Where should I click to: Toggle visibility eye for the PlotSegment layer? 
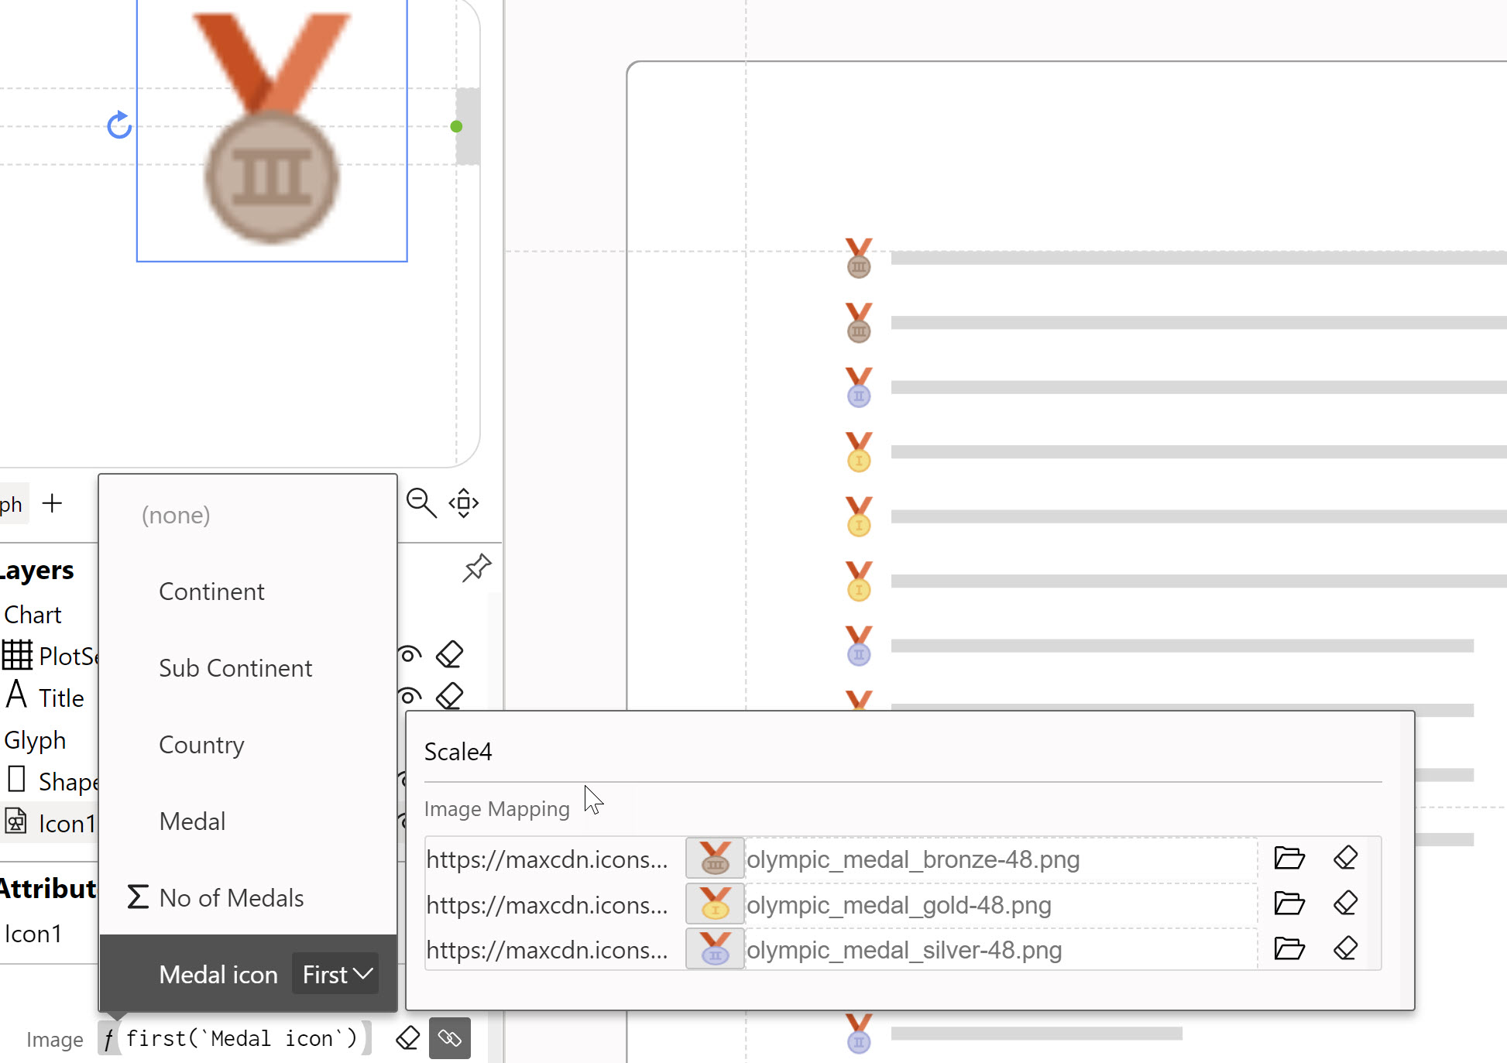point(408,654)
